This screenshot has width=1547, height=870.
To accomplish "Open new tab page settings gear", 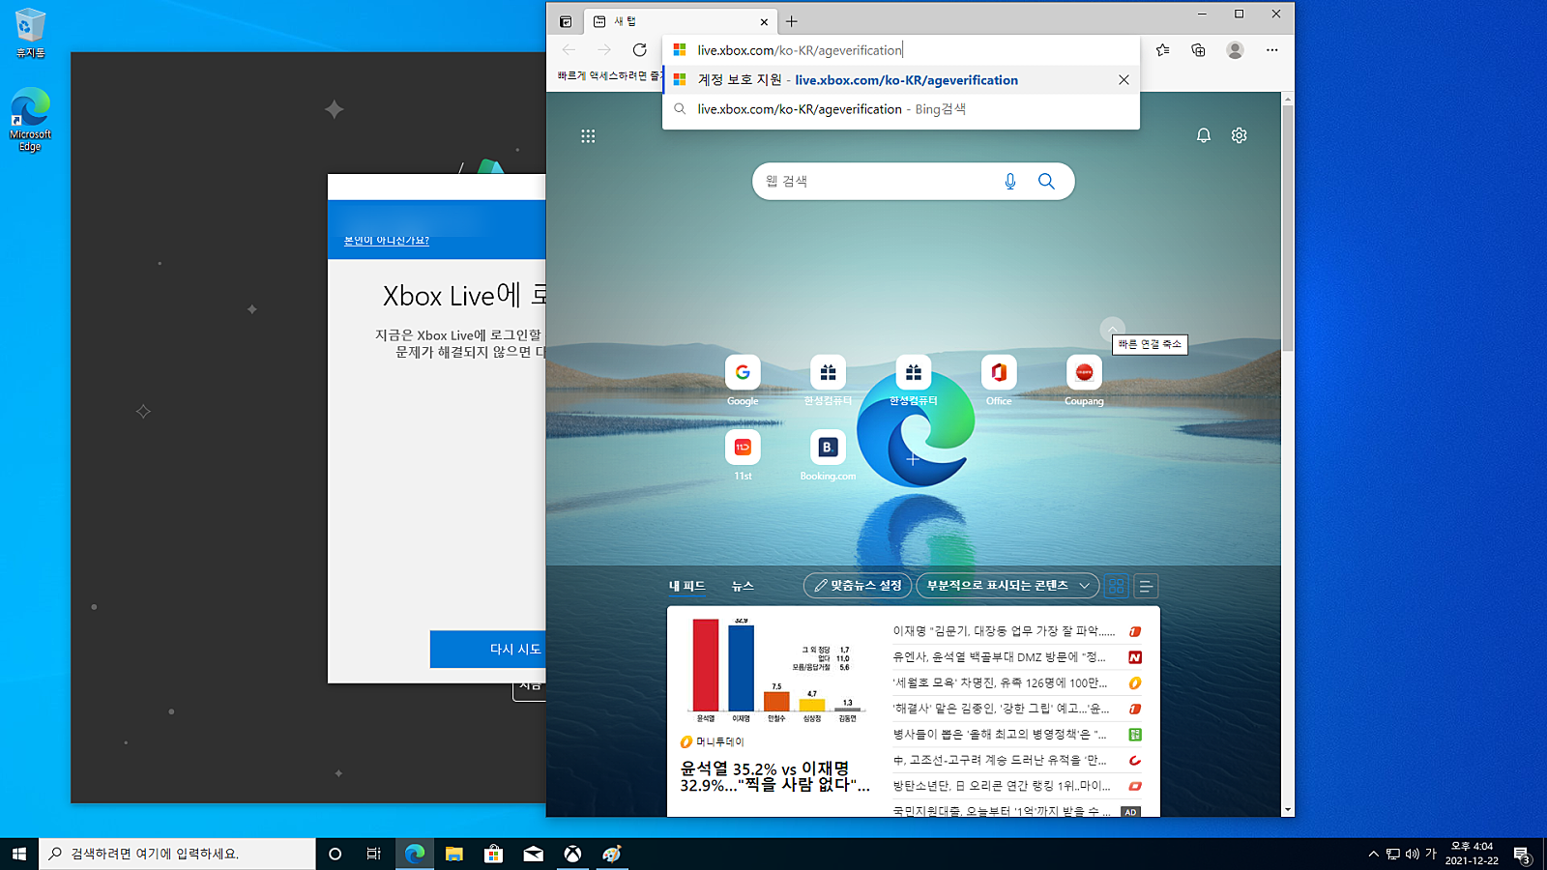I will [1239, 135].
